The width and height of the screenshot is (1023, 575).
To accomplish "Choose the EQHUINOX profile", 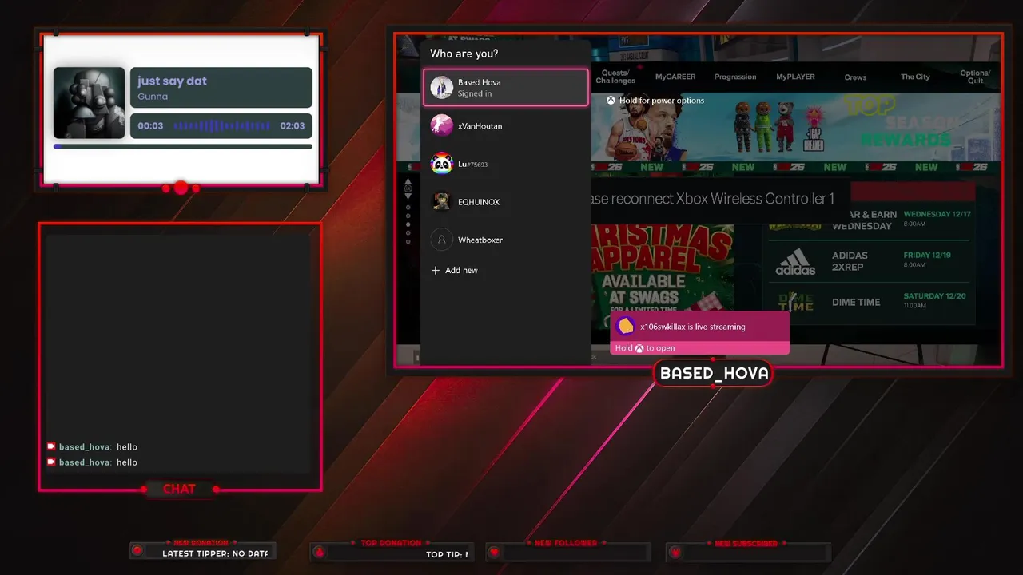I will click(506, 202).
